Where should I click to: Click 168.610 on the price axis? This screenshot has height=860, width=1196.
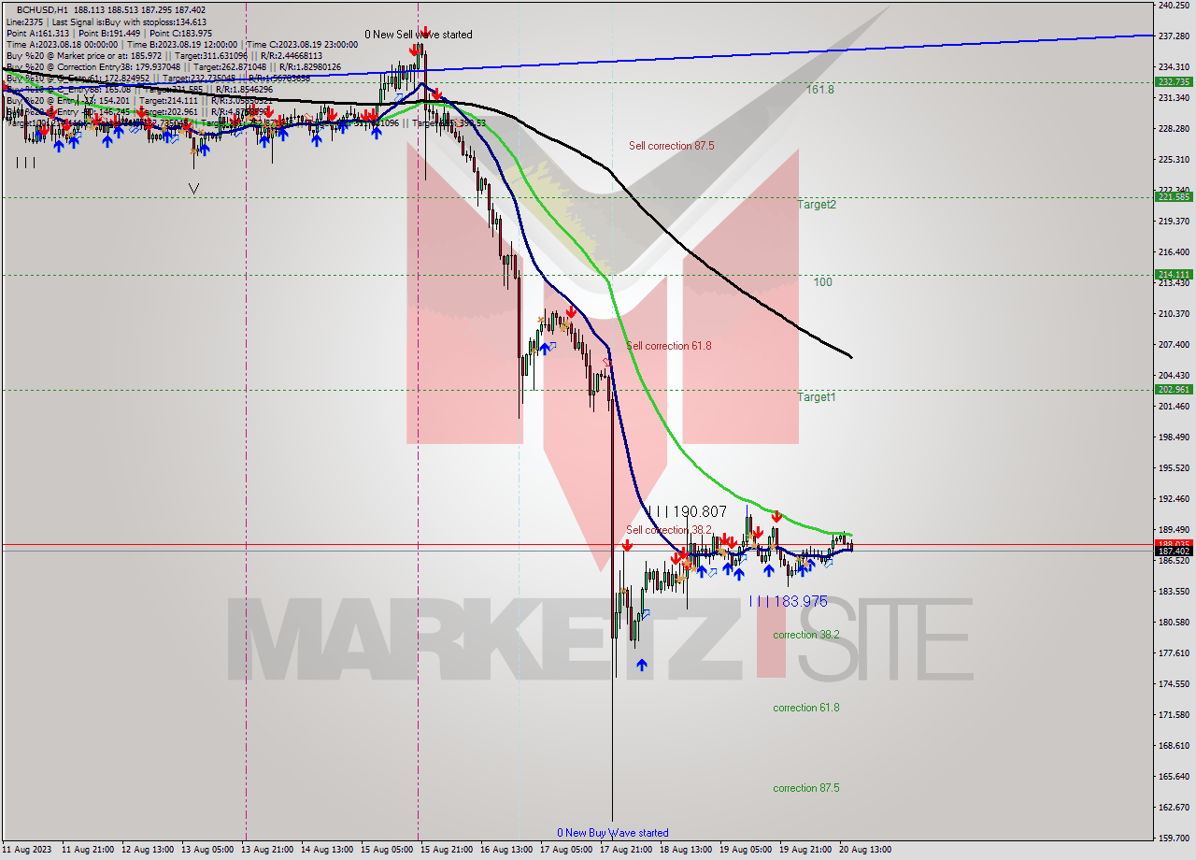1174,745
